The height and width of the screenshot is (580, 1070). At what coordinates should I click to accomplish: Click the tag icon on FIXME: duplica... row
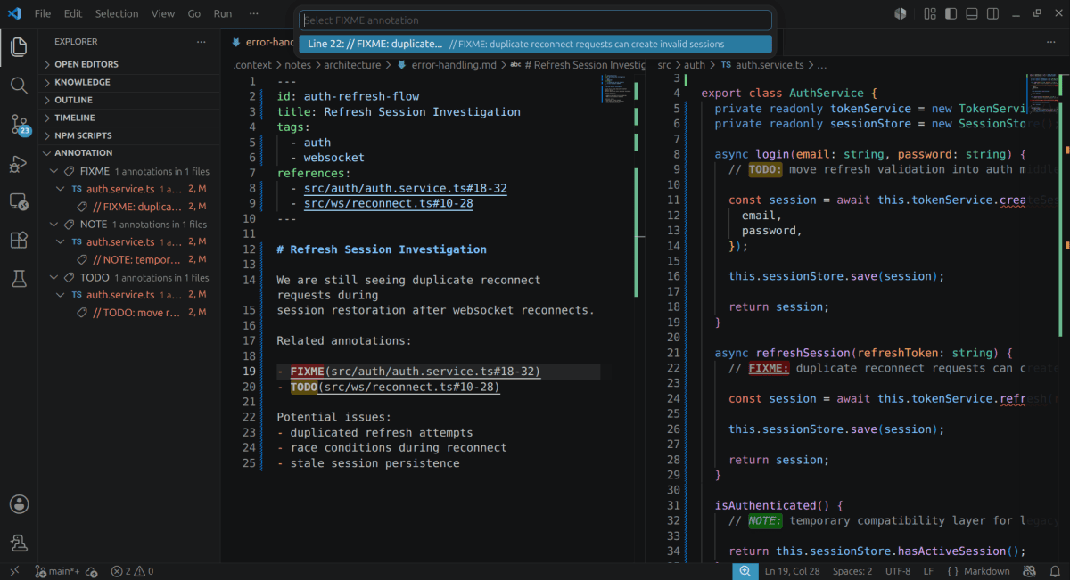(x=82, y=207)
